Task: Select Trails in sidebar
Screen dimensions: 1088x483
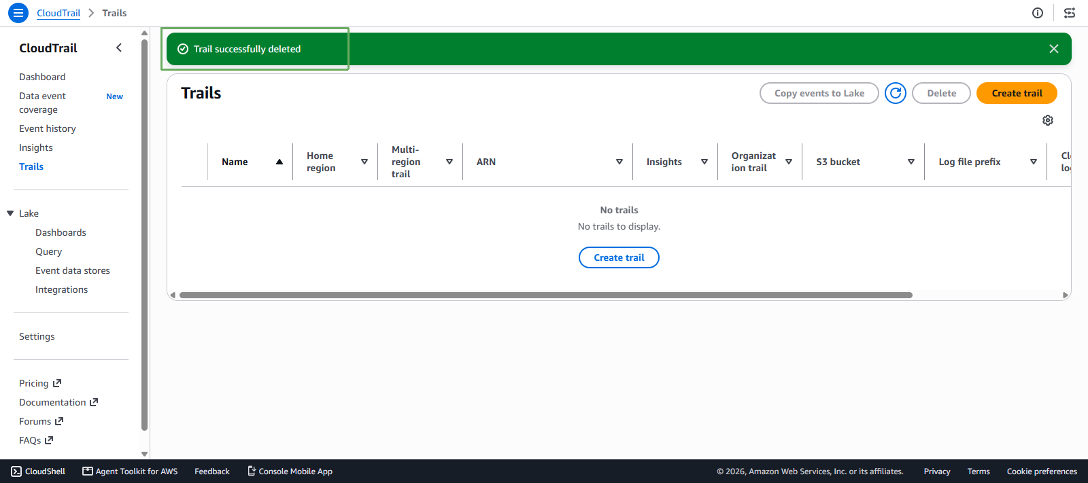Action: tap(31, 166)
